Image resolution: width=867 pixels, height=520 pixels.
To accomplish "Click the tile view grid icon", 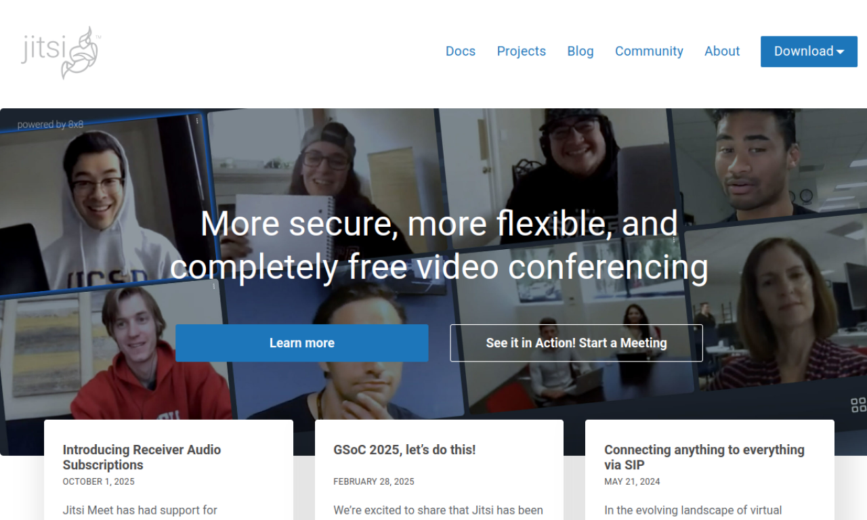I will pos(858,405).
